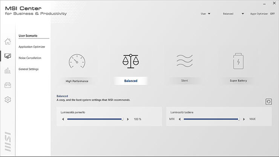
Task: Select the Super Battery icon
Action: coord(238,61)
